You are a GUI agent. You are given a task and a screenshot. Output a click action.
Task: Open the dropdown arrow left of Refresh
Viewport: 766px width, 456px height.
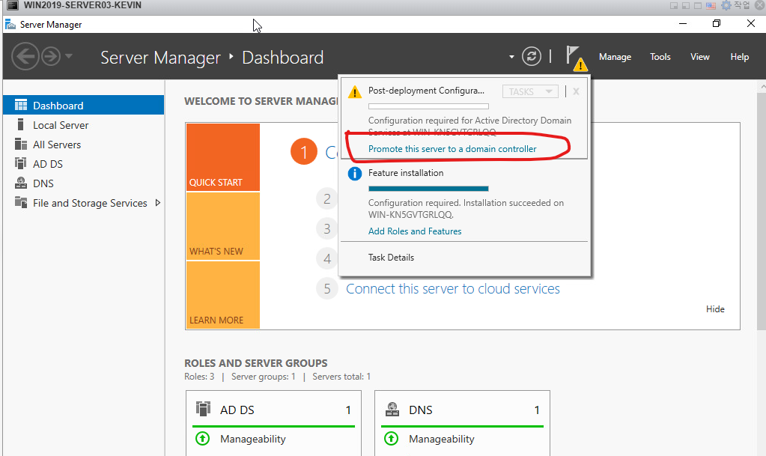tap(511, 57)
